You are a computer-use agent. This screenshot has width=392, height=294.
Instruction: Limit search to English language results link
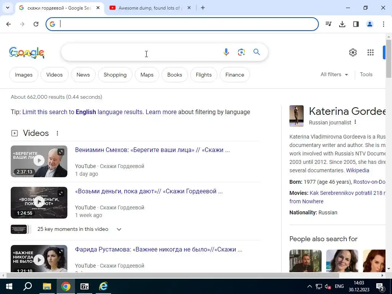click(x=83, y=112)
